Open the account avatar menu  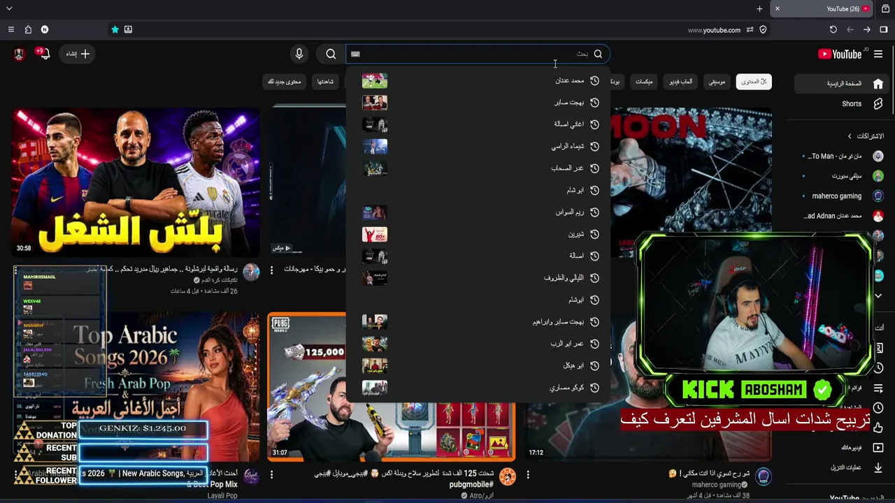(19, 54)
